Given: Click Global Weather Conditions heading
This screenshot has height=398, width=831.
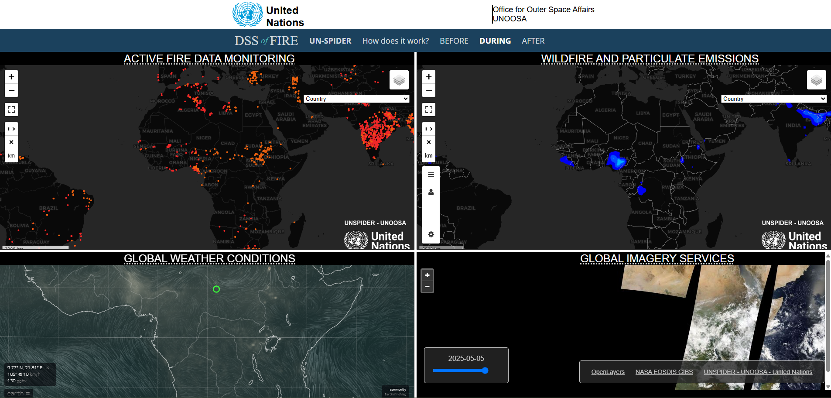Looking at the screenshot, I should point(209,259).
